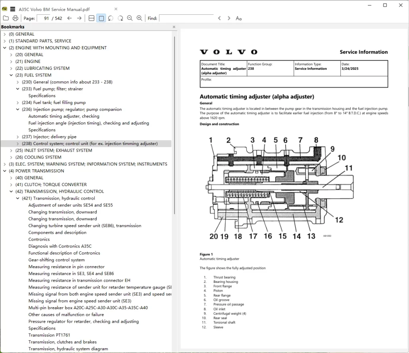Open (230) General common info bookmark
This screenshot has width=409, height=353.
(x=67, y=82)
